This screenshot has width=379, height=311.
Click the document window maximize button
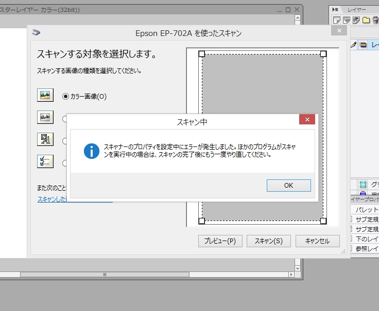tap(288, 10)
